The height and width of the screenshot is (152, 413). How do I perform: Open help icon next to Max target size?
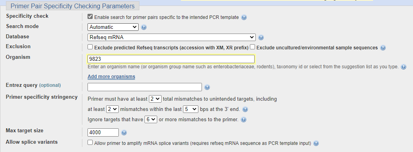[x=124, y=133]
